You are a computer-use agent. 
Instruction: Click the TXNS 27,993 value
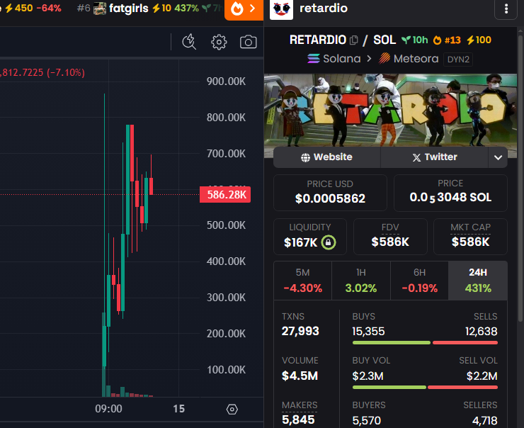[x=300, y=331]
